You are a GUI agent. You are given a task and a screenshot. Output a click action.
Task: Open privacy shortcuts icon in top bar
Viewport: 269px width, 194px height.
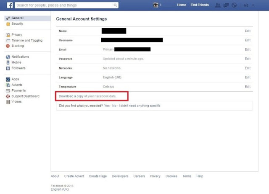pos(246,5)
